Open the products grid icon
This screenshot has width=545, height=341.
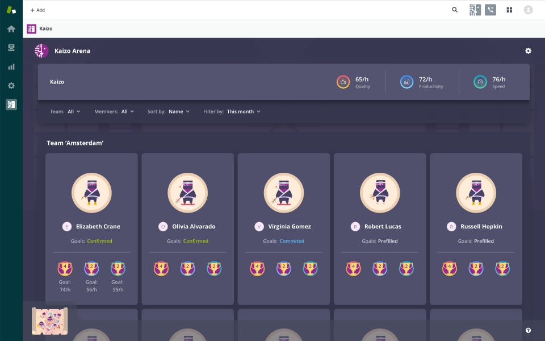(510, 10)
